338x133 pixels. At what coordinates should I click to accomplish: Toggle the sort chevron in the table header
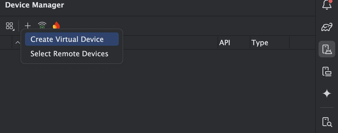(x=17, y=42)
